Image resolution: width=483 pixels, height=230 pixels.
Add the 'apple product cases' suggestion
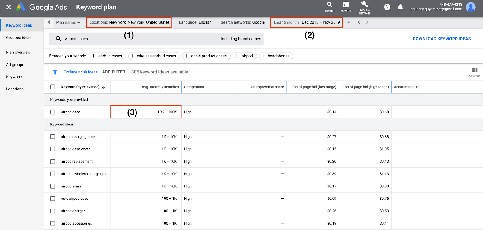pyautogui.click(x=206, y=56)
